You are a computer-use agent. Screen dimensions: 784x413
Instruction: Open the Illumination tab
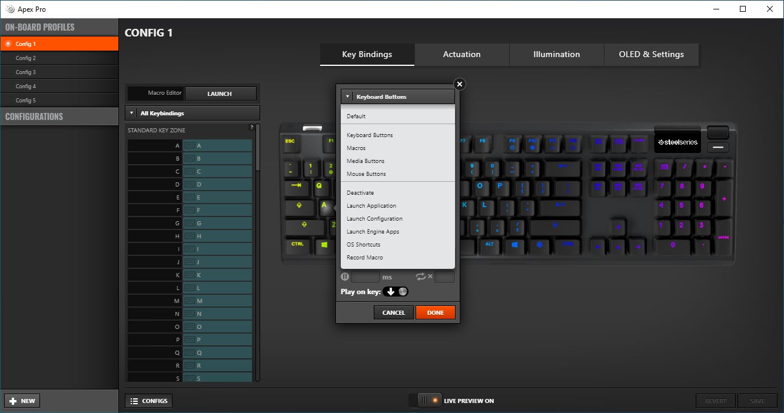click(x=557, y=54)
